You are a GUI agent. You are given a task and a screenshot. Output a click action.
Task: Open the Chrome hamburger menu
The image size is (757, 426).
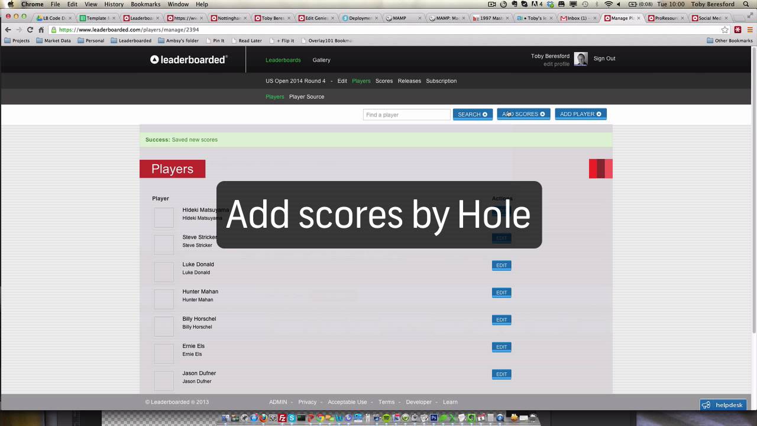(x=750, y=30)
